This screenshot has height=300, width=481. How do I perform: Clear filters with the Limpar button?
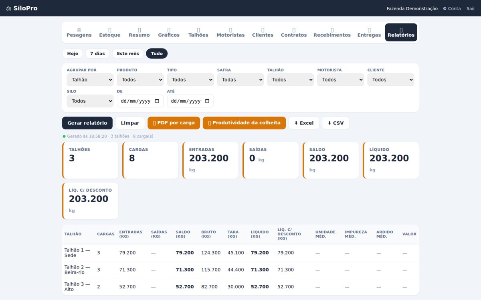130,123
